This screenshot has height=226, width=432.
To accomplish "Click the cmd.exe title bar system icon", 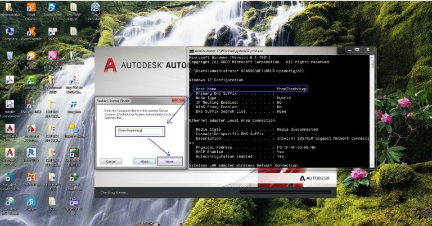I will 191,51.
